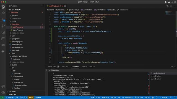Viewport: 177px width, 99px height.
Task: Open the Run and Debug view
Action: pyautogui.click(x=3, y=26)
